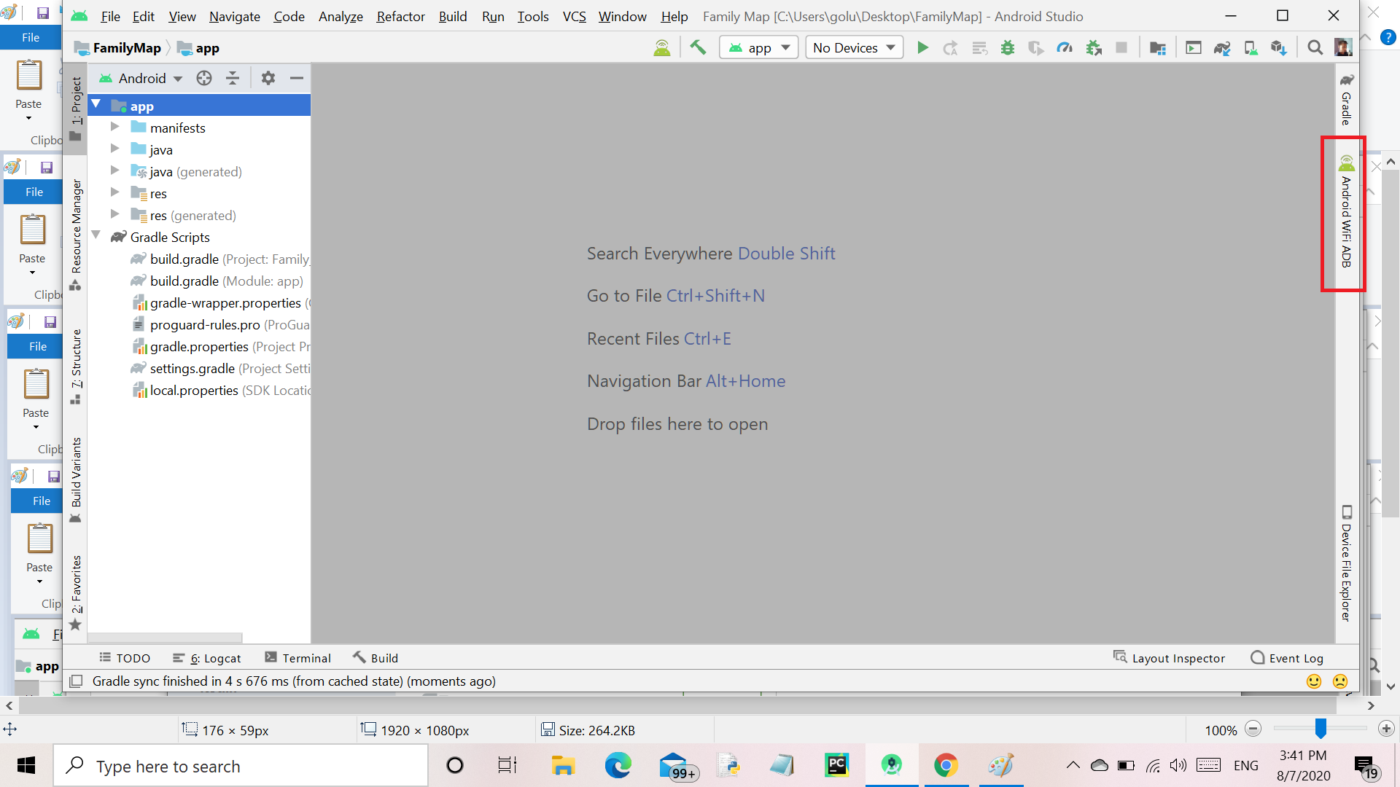Expand the java folder in project tree
The width and height of the screenshot is (1400, 787).
point(114,149)
